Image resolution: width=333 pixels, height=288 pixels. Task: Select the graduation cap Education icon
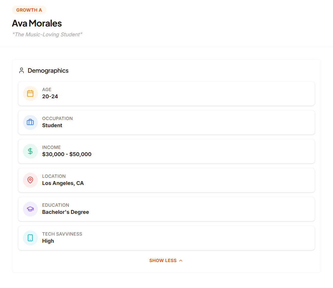tap(30, 209)
